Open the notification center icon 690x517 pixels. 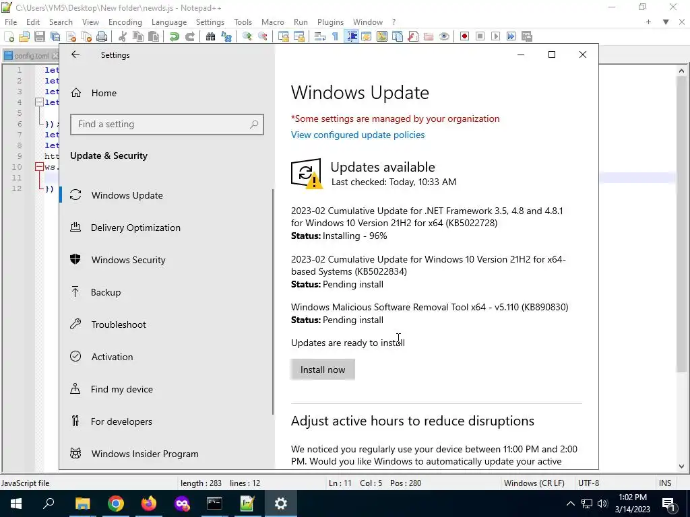[x=668, y=504]
